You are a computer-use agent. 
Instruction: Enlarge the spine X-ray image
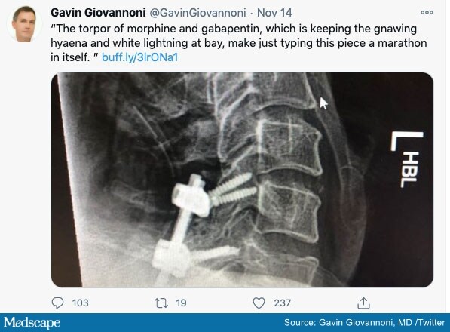242,180
